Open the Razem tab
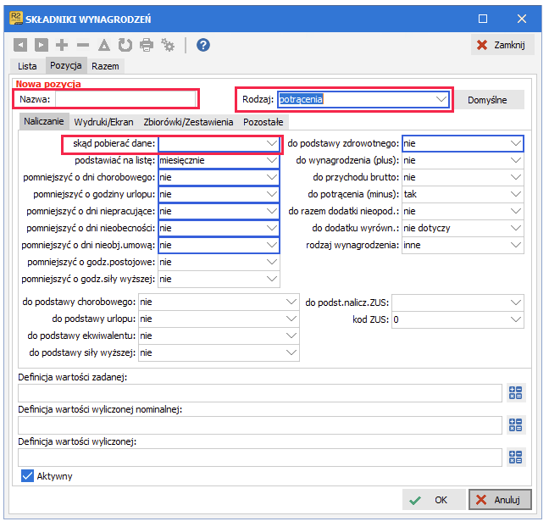The width and height of the screenshot is (549, 527). pos(105,66)
